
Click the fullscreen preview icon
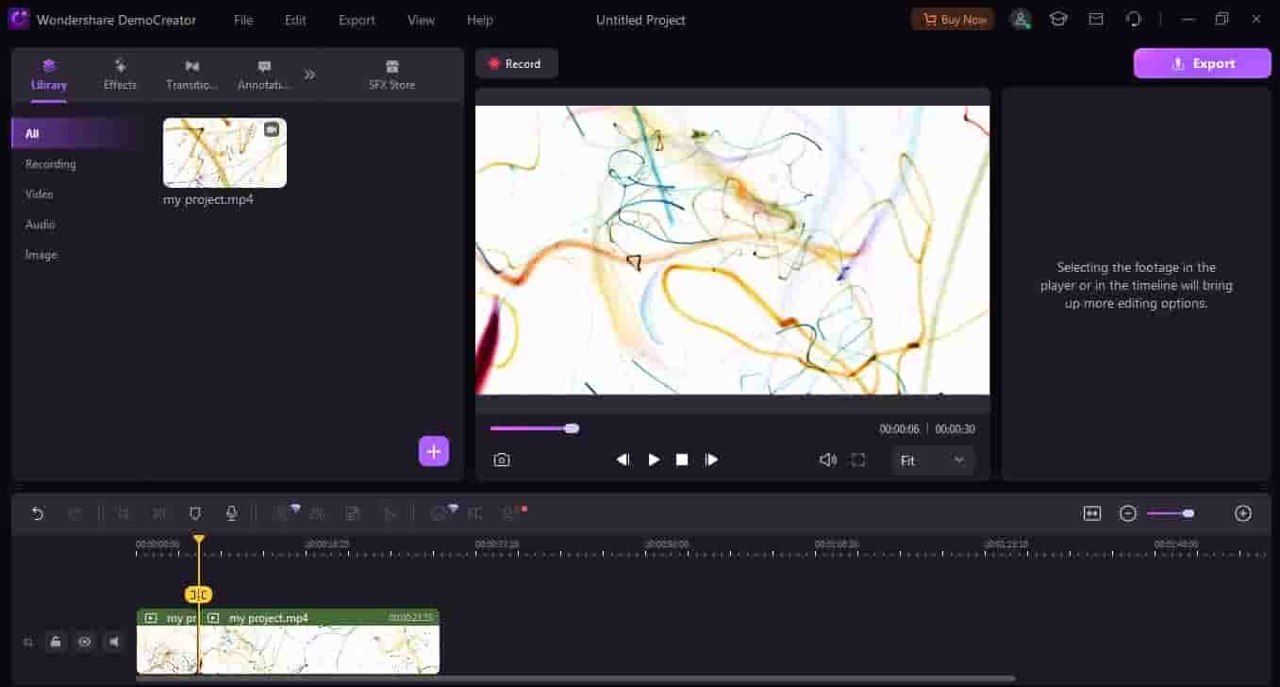pos(858,460)
